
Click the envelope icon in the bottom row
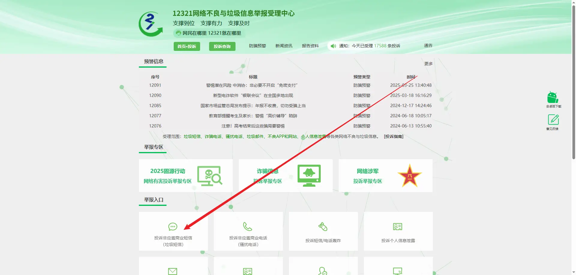172,271
